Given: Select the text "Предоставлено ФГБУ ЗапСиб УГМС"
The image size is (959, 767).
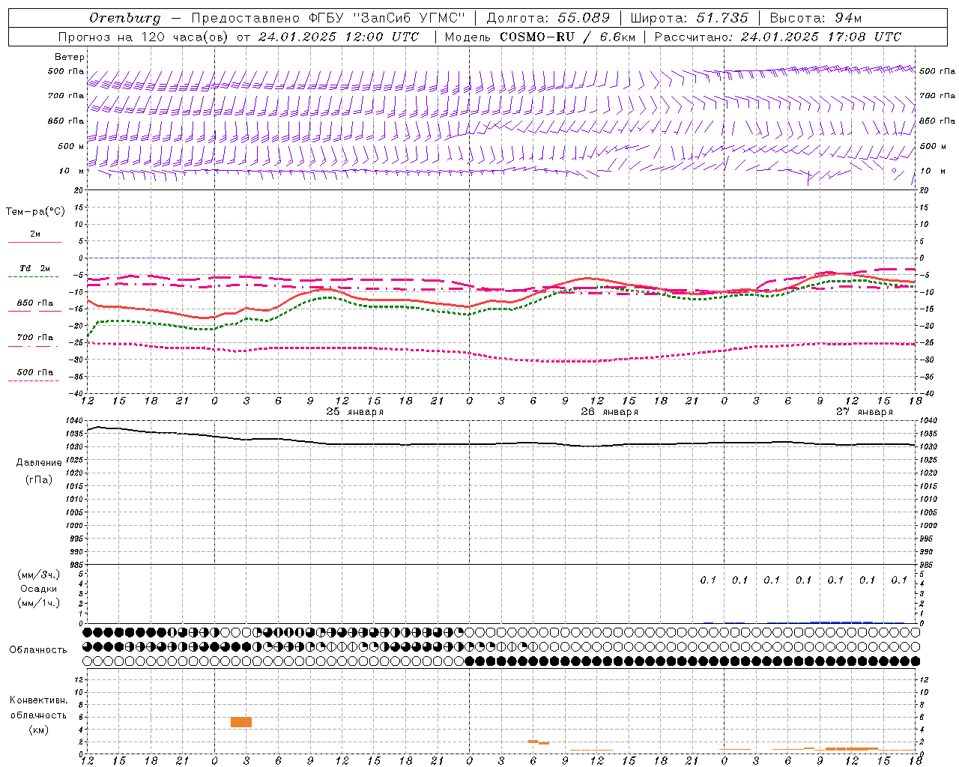Looking at the screenshot, I should 330,18.
